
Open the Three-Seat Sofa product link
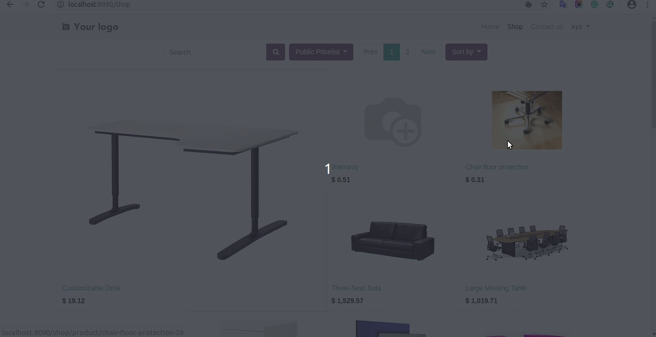tap(356, 288)
